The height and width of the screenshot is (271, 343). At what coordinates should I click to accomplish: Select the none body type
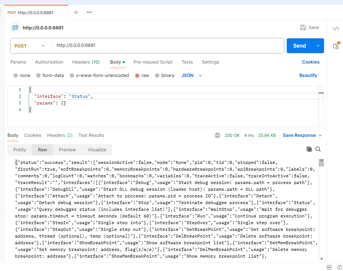pyautogui.click(x=16, y=75)
